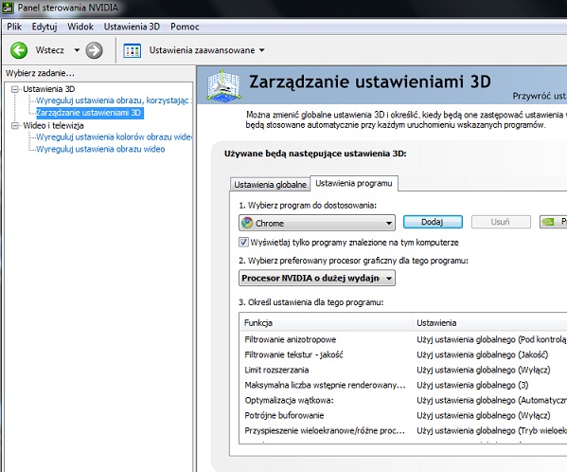Image resolution: width=567 pixels, height=472 pixels.
Task: Open Wyreguluj ustawienia kolorów obrazu wideo
Action: tap(115, 136)
